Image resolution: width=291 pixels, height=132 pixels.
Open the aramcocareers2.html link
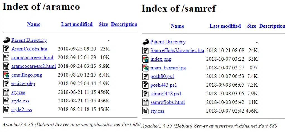pos(34,66)
